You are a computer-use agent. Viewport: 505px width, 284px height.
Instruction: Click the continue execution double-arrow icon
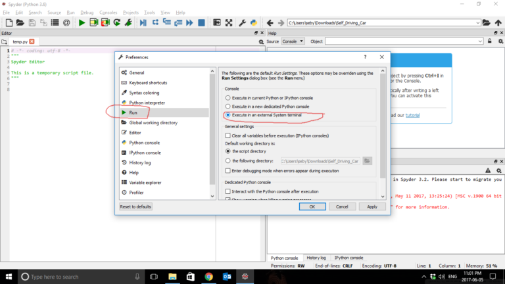coord(189,22)
